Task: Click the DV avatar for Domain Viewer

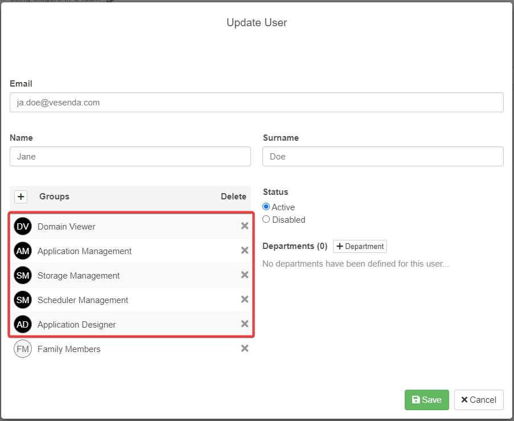Action: pos(23,227)
